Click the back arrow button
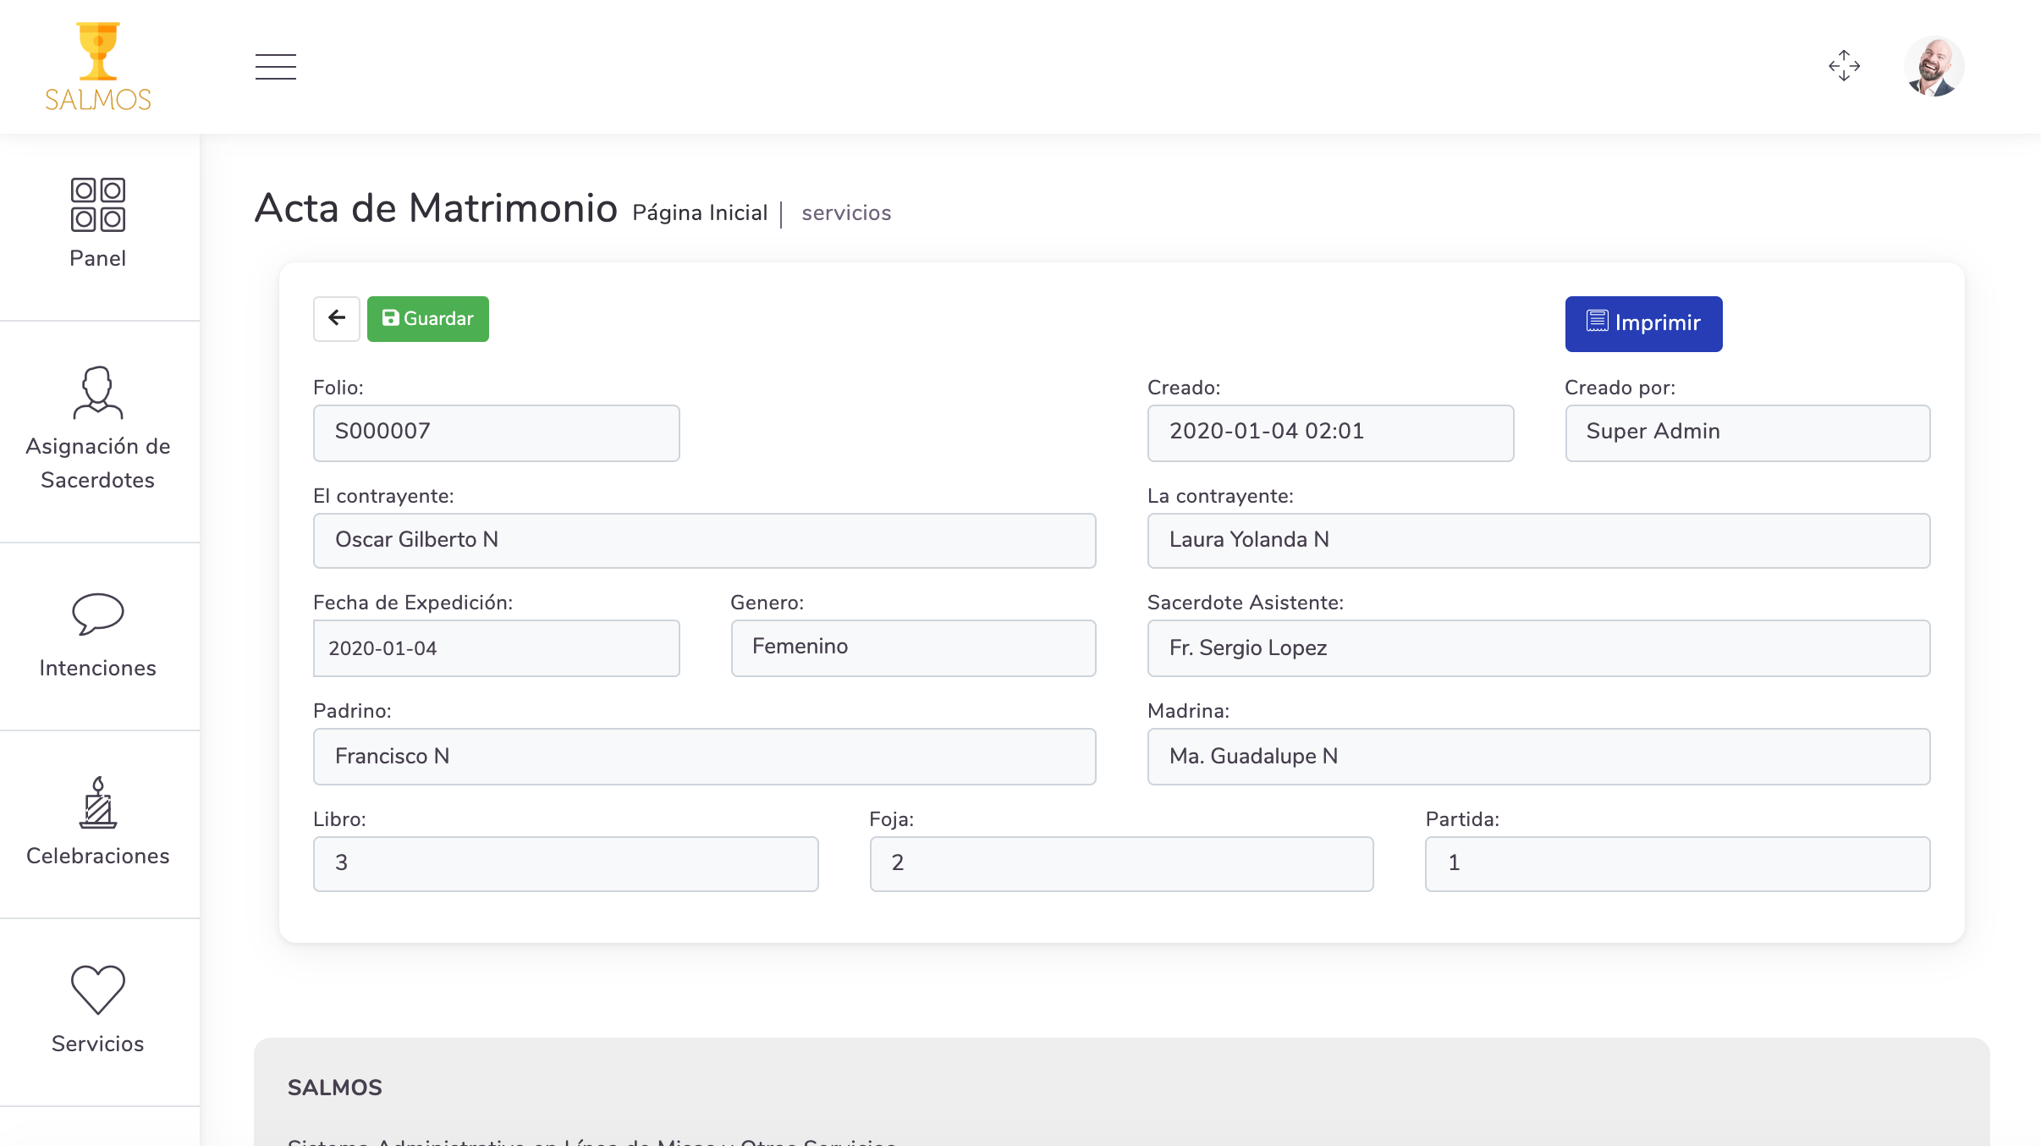The image size is (2041, 1146). click(x=337, y=318)
